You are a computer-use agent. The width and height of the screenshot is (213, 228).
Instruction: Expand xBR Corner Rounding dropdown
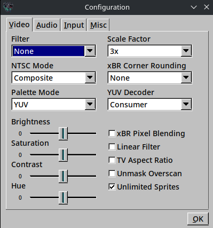coord(186,77)
